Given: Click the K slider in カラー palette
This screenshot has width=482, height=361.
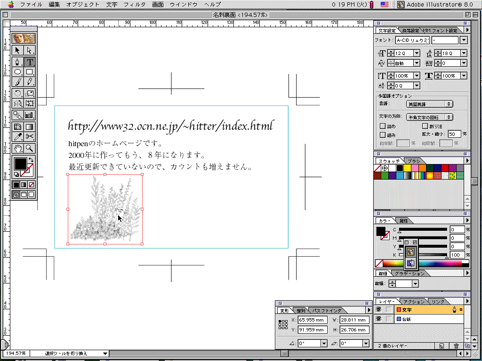Looking at the screenshot, I should pos(423,255).
